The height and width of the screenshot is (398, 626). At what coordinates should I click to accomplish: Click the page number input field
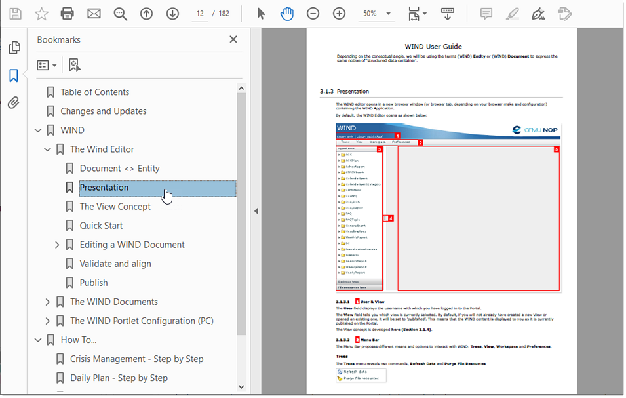pos(200,14)
